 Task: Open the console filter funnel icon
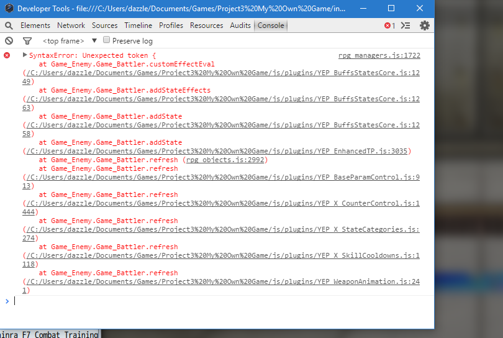27,41
